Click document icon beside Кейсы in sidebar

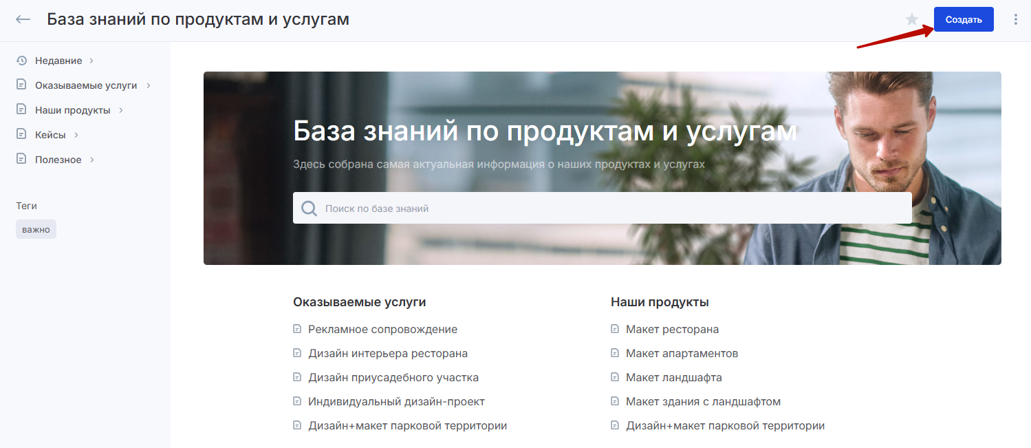coord(21,135)
